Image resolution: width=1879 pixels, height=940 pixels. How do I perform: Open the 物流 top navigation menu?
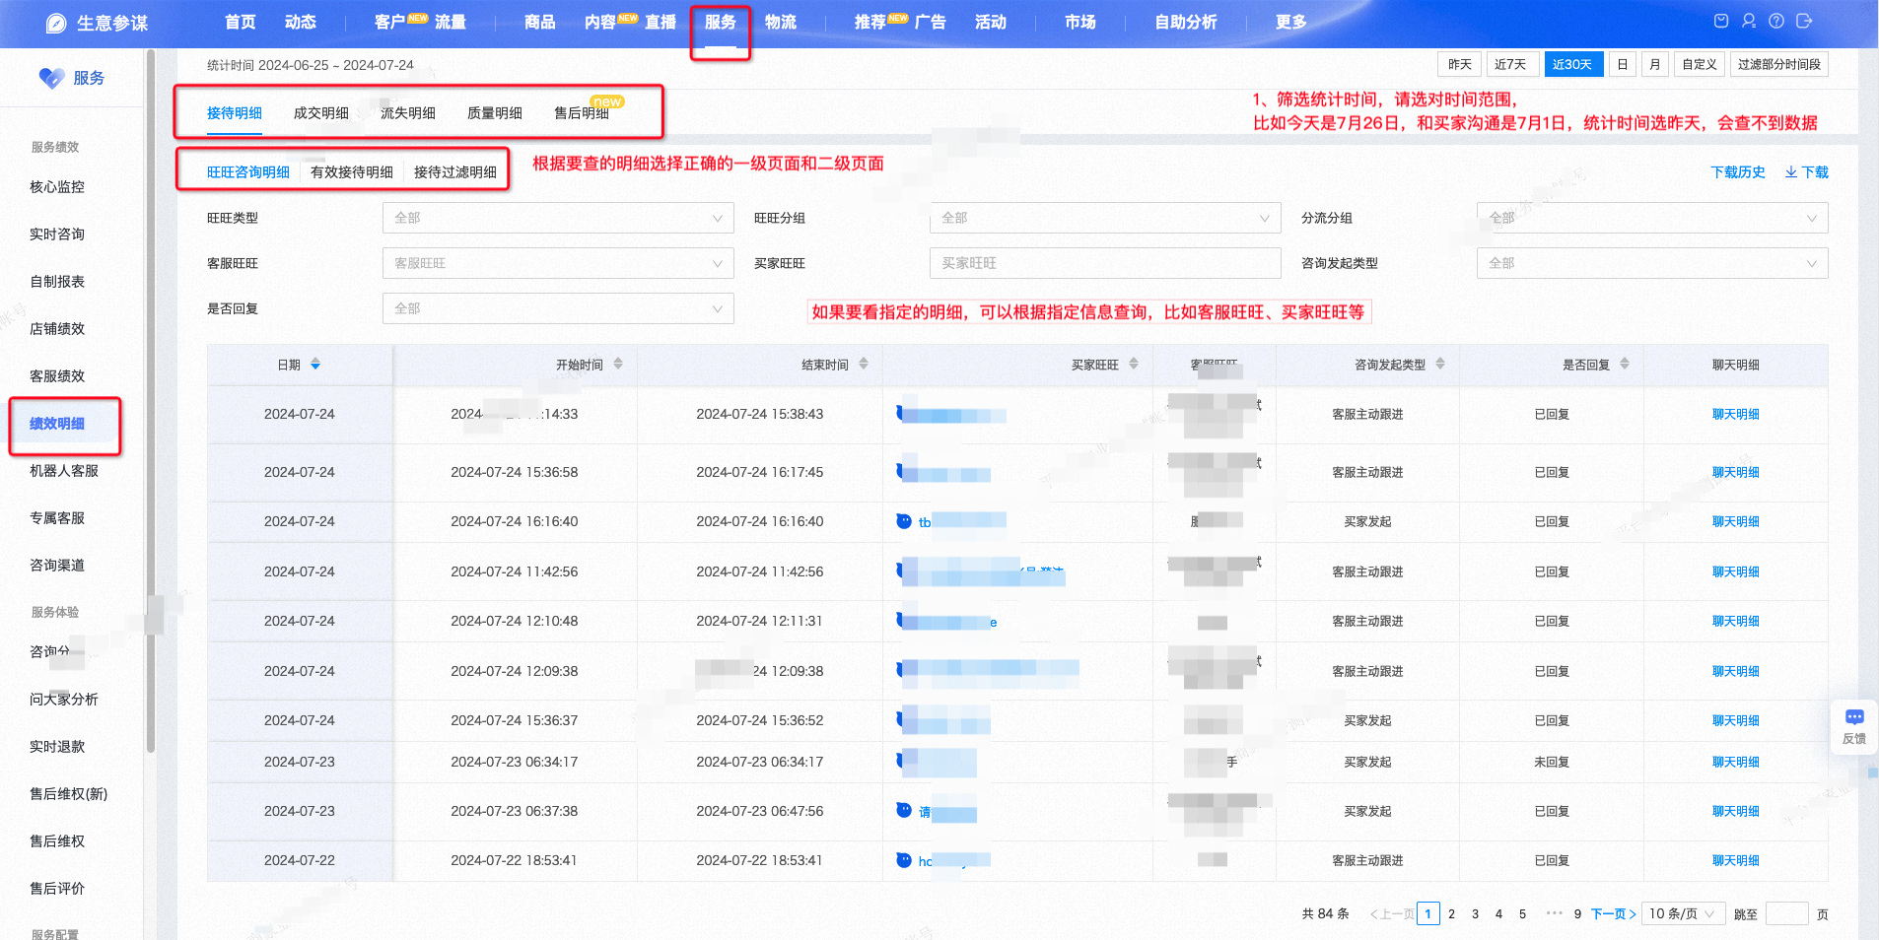click(781, 22)
